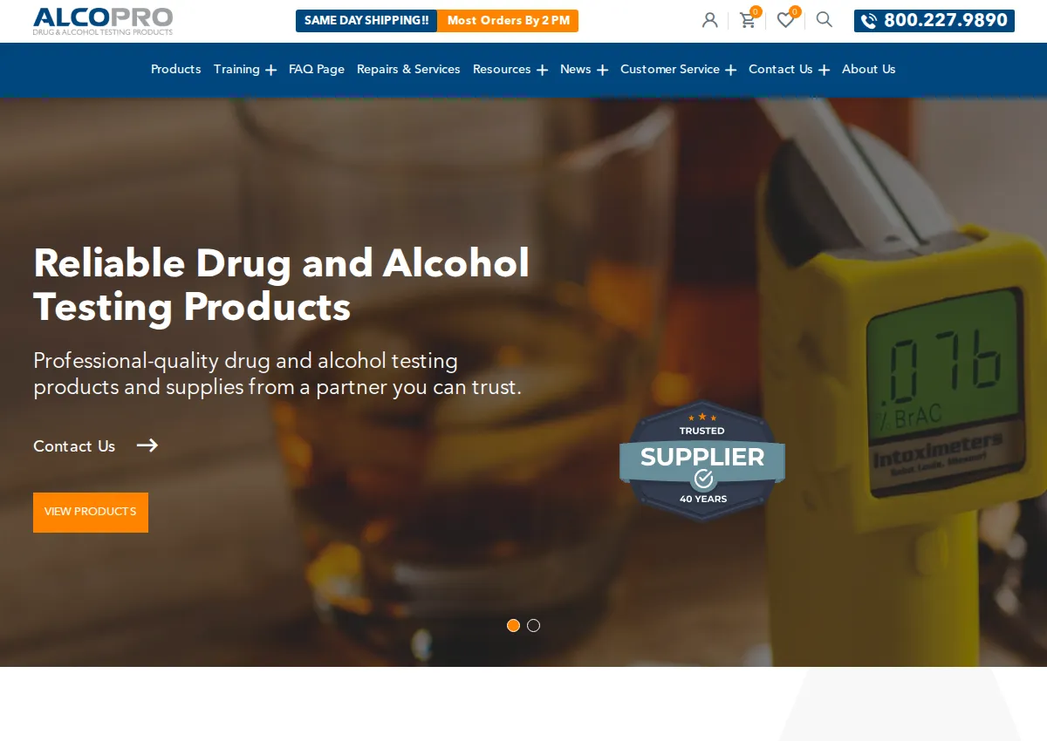Select the first carousel slide dot
This screenshot has width=1047, height=741.
pos(513,625)
